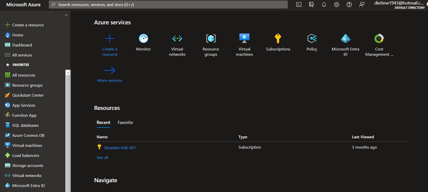Open Virtual networks in the sidebar favorites
Viewport: 428px width, 192px height.
coord(27,175)
